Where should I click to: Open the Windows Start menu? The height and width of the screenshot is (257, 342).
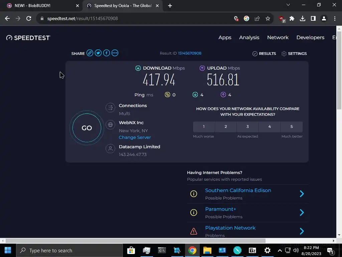(8, 250)
